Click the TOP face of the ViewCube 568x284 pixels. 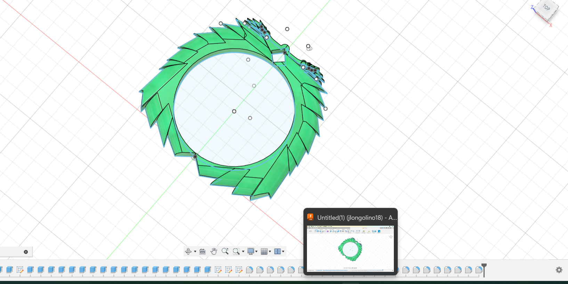point(546,8)
